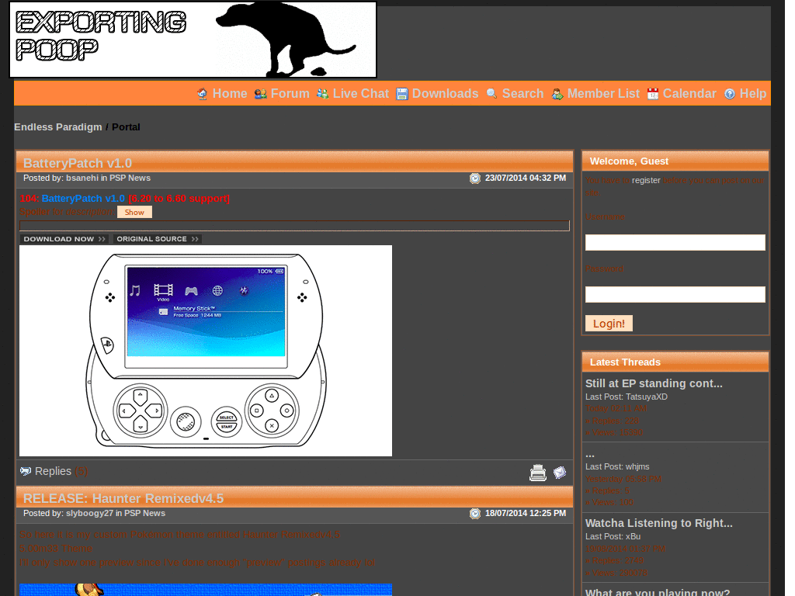The height and width of the screenshot is (596, 795).
Task: Click the replies speech bubble icon
Action: pos(26,471)
